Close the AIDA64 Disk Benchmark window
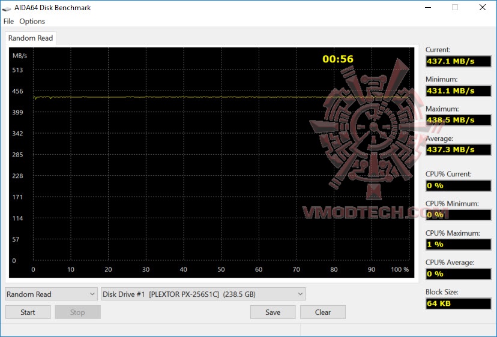 (483, 7)
